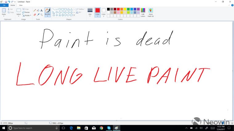Click the volume icon in system tray

201,128
